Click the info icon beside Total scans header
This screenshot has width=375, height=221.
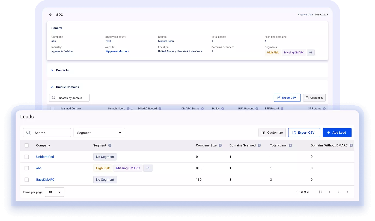(290, 145)
